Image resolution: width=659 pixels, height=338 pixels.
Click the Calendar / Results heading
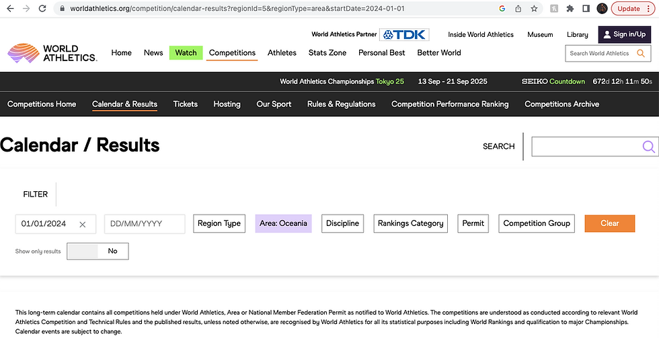[x=80, y=145]
